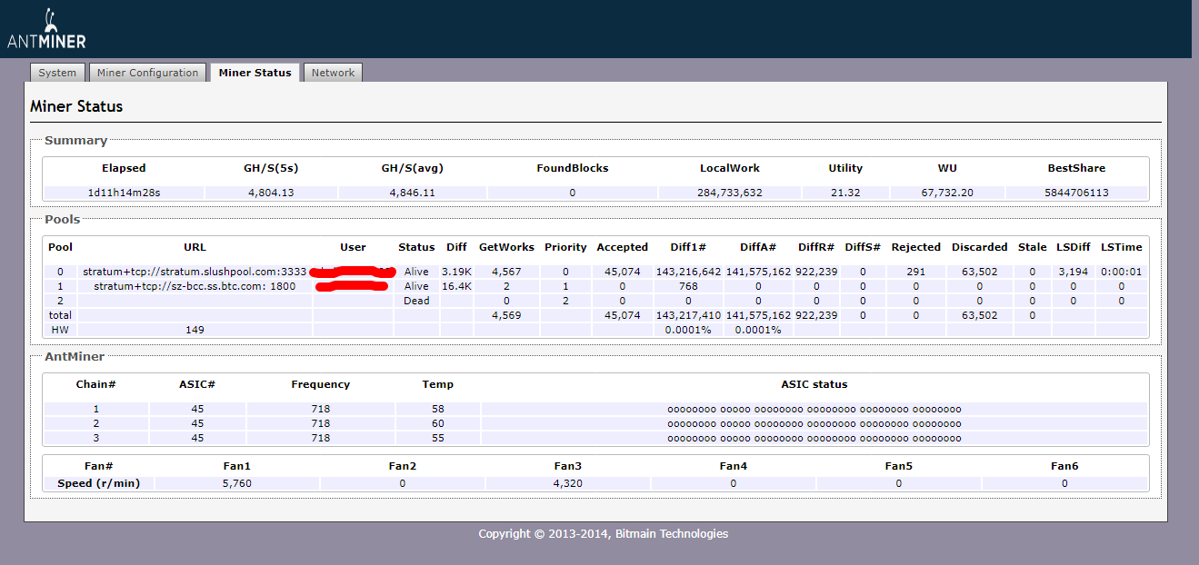Click the Rejected value 291
Screen dimensions: 1199x565
915,272
